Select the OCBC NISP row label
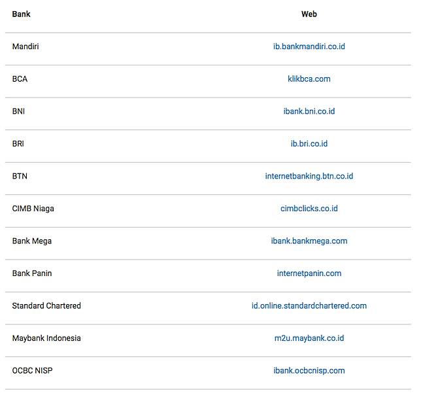The image size is (421, 397). click(32, 371)
